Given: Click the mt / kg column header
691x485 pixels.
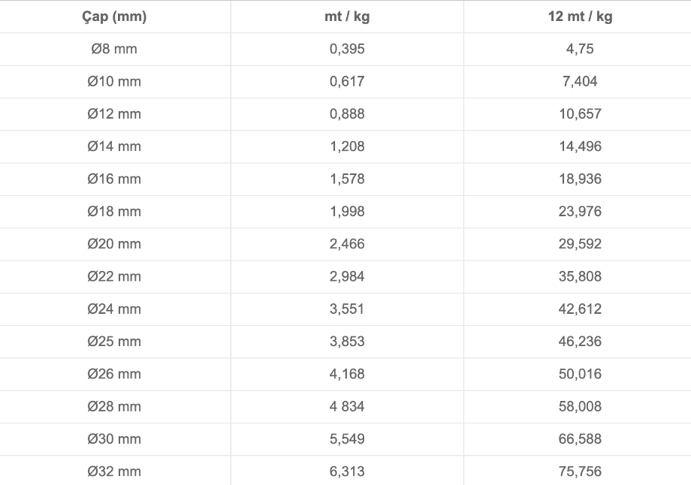Looking at the screenshot, I should [347, 17].
